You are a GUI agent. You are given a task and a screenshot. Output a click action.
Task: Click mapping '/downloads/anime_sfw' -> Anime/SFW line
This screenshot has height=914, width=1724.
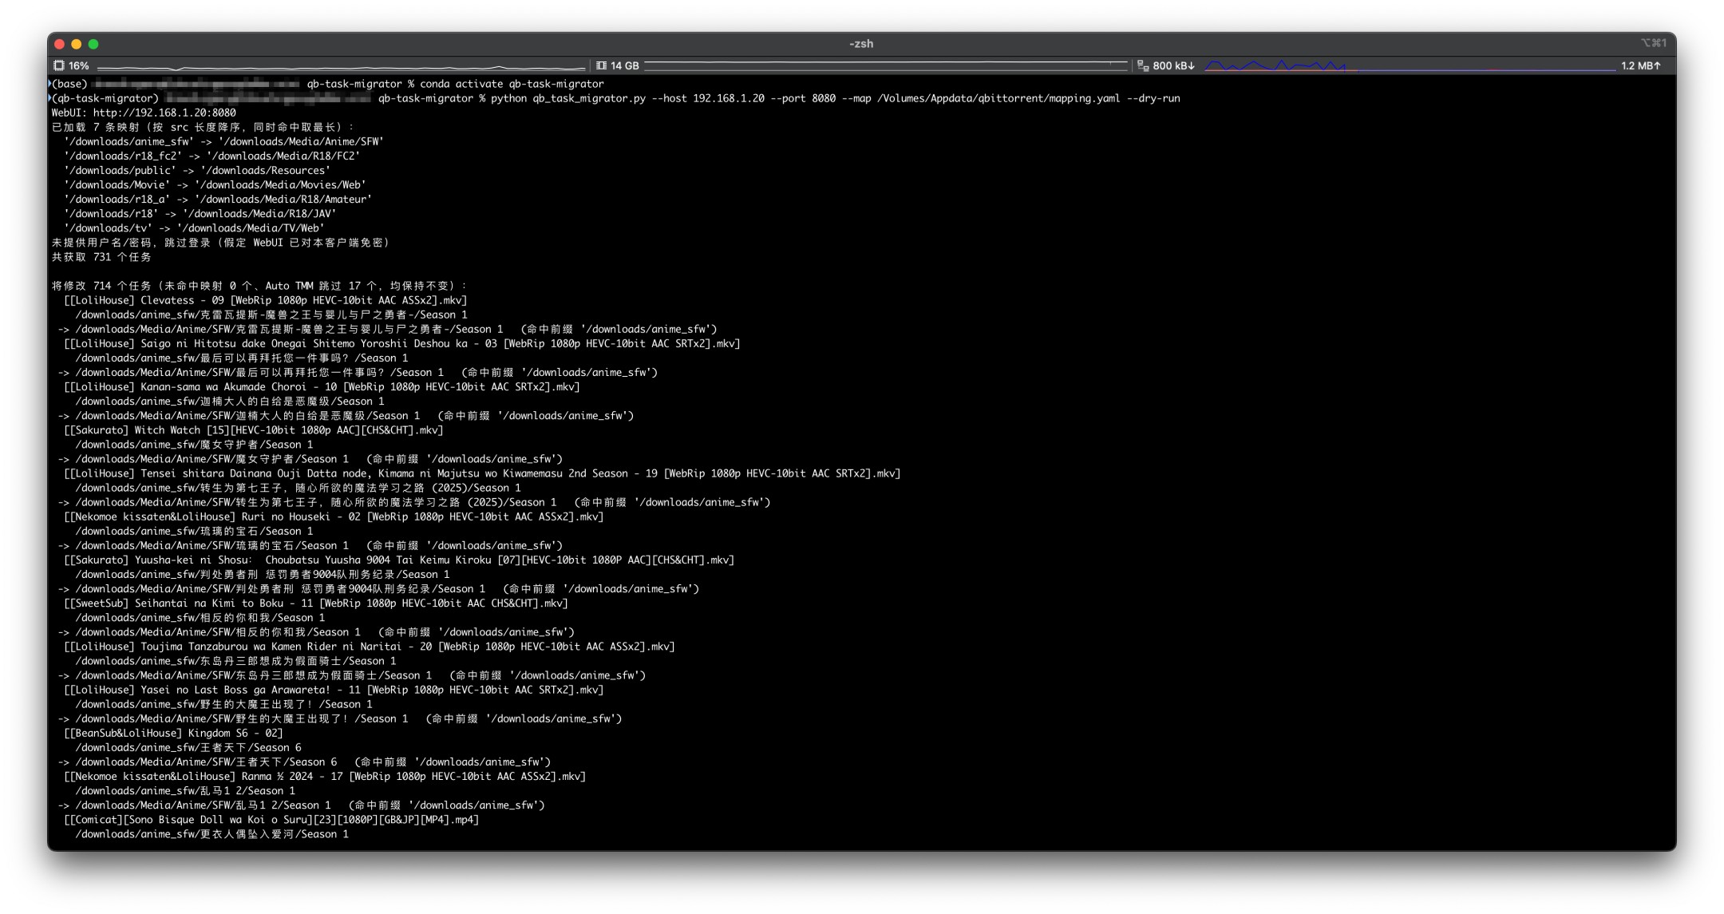223,141
